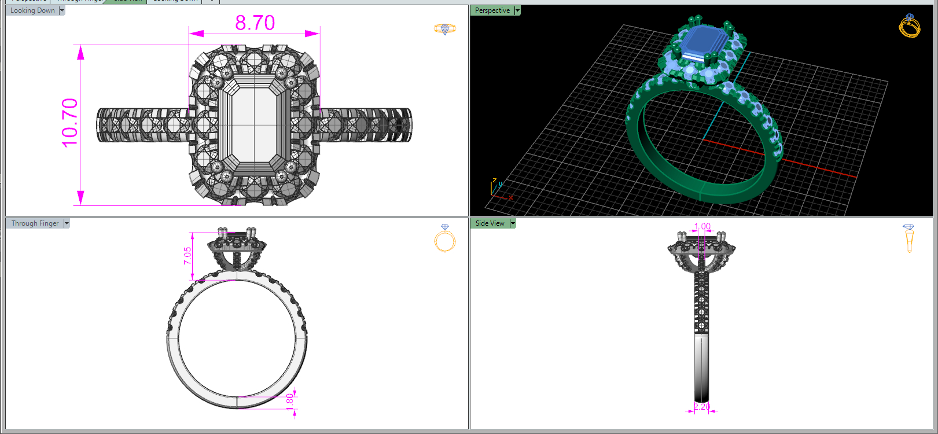938x434 pixels.
Task: Click the center emerald-cut stone in Looking Down view
Action: (x=255, y=124)
